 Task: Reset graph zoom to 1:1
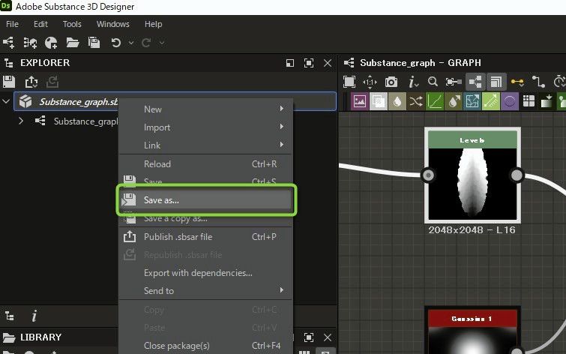pos(370,82)
